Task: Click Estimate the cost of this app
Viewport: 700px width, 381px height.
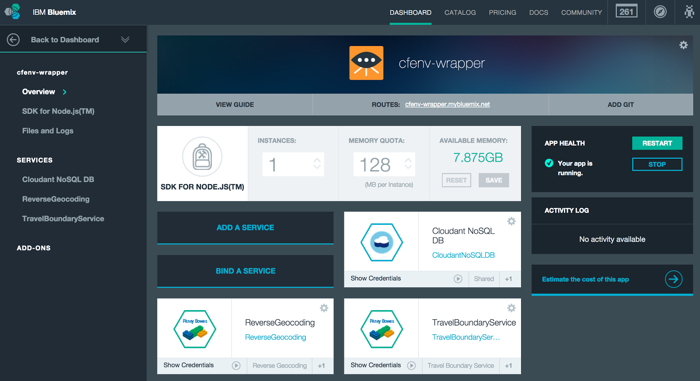Action: [585, 279]
